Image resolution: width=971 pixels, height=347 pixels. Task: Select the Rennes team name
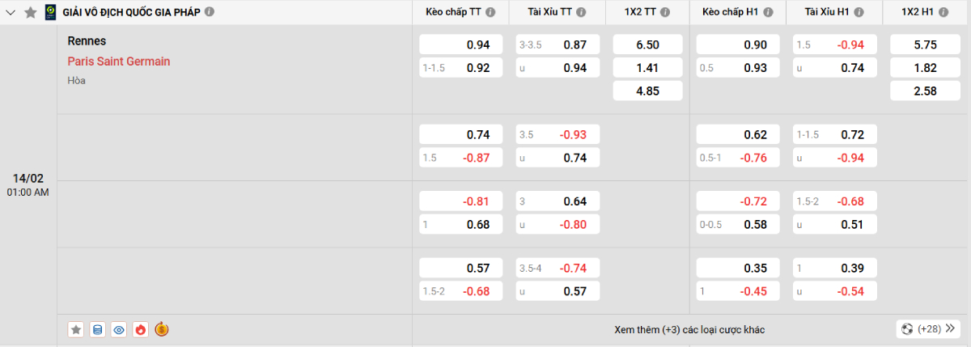87,41
